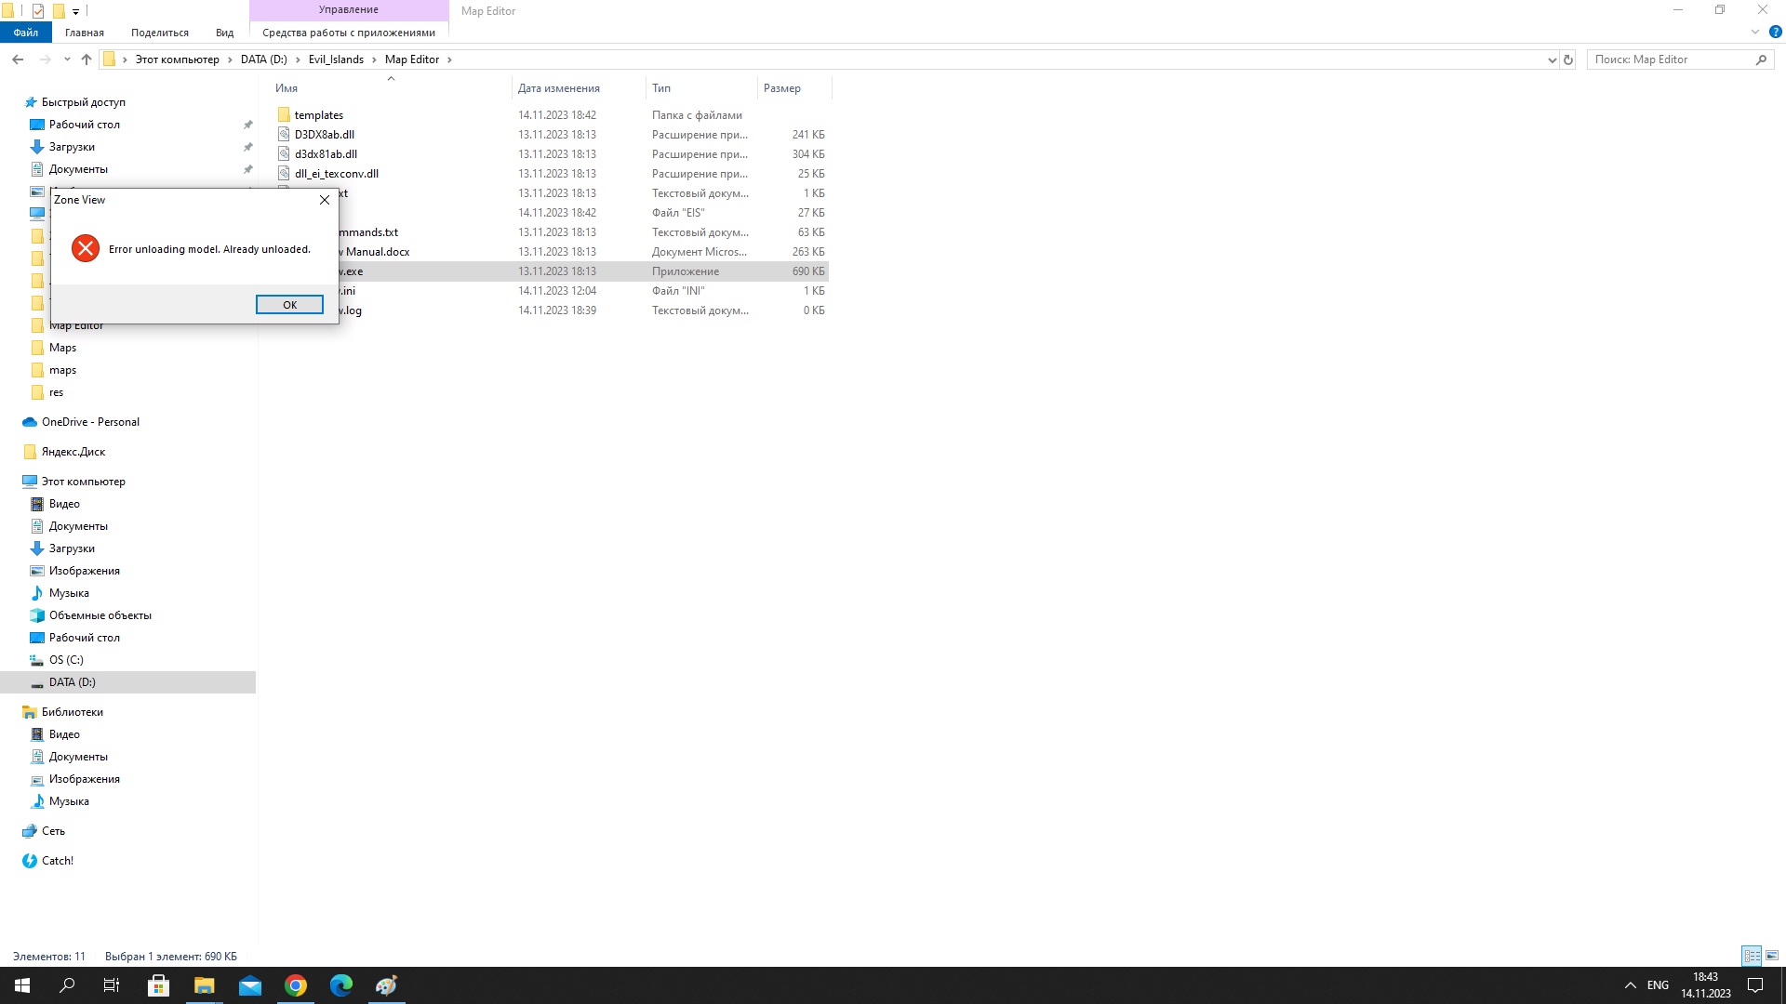
Task: Open the address bar history dropdown
Action: (x=1552, y=59)
